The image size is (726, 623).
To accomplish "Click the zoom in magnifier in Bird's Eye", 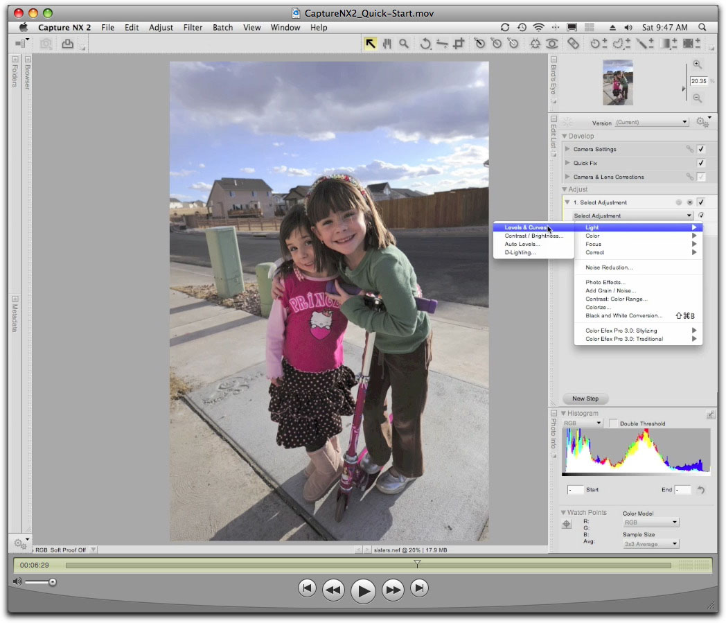I will tap(698, 64).
